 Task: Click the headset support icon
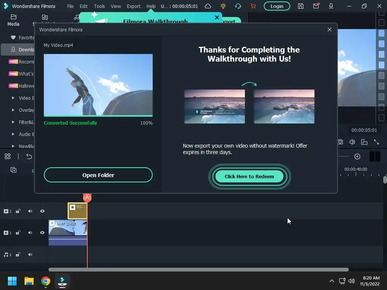click(238, 6)
